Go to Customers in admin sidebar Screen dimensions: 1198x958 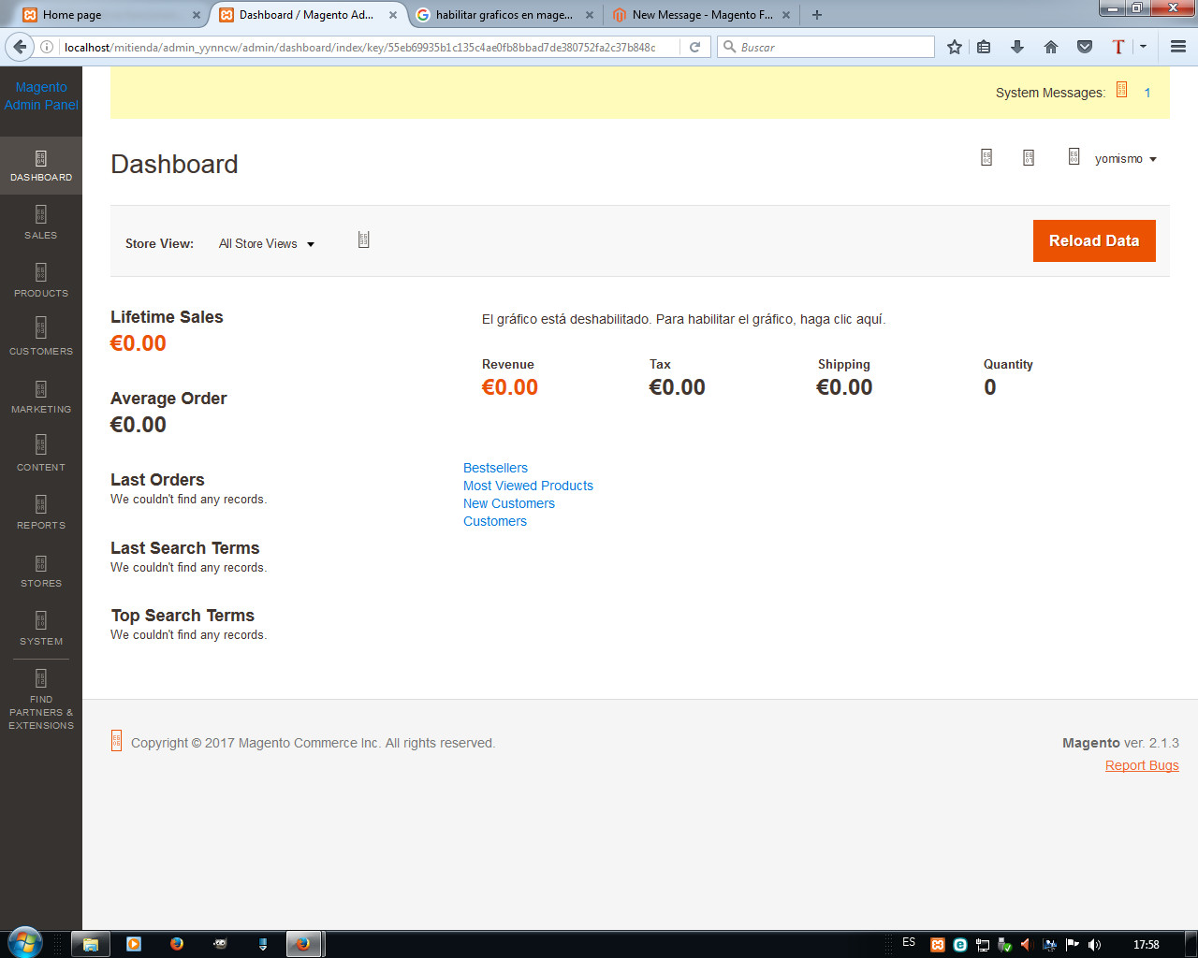40,340
